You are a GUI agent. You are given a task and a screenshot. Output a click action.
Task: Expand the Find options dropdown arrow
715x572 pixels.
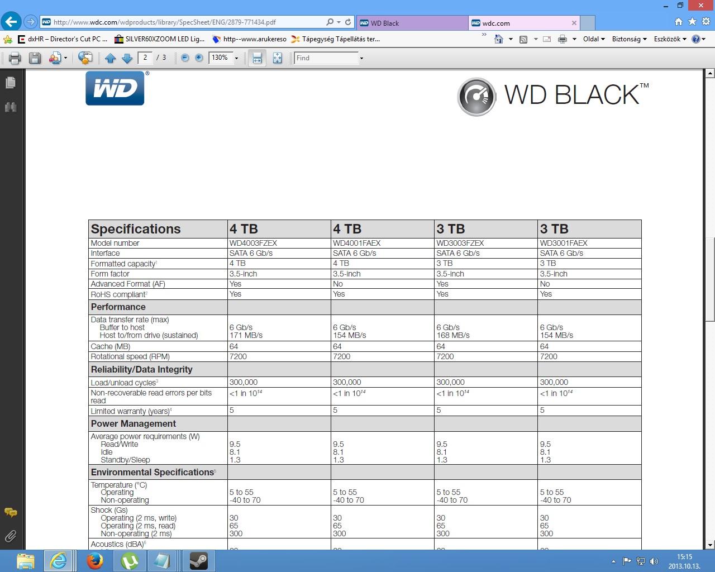361,58
